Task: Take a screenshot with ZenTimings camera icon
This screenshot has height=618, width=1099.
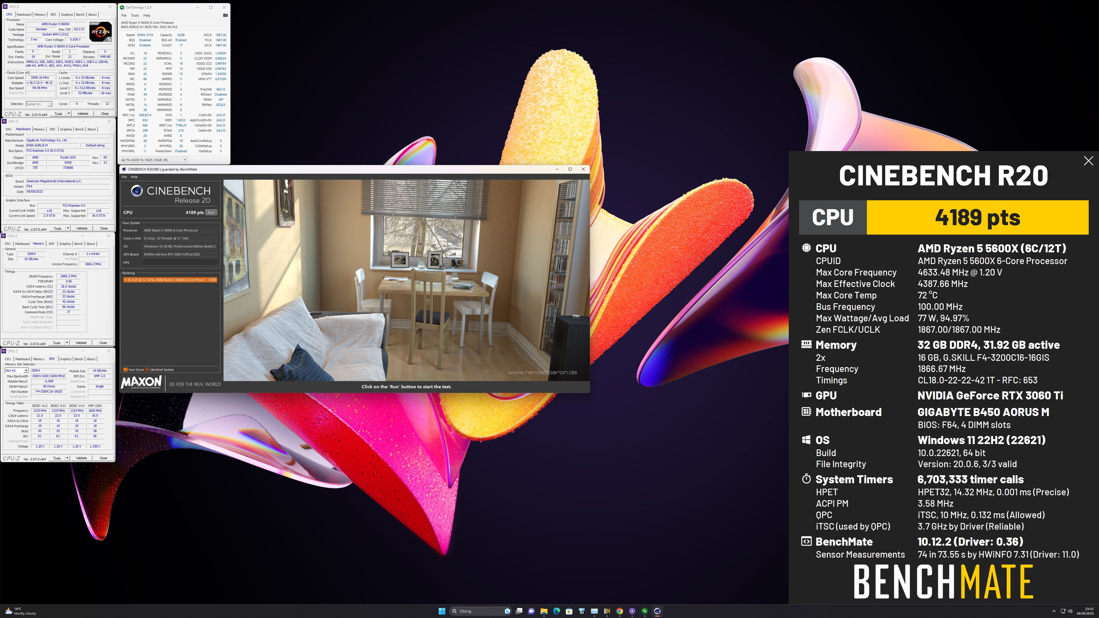Action: point(225,15)
